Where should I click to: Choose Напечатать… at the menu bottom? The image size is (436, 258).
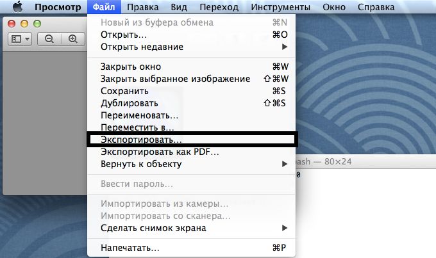click(130, 248)
